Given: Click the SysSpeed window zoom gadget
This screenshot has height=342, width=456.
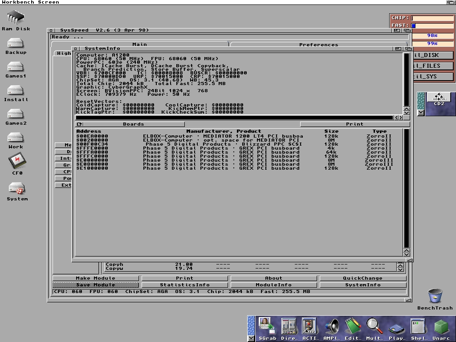Looking at the screenshot, I should point(397,30).
